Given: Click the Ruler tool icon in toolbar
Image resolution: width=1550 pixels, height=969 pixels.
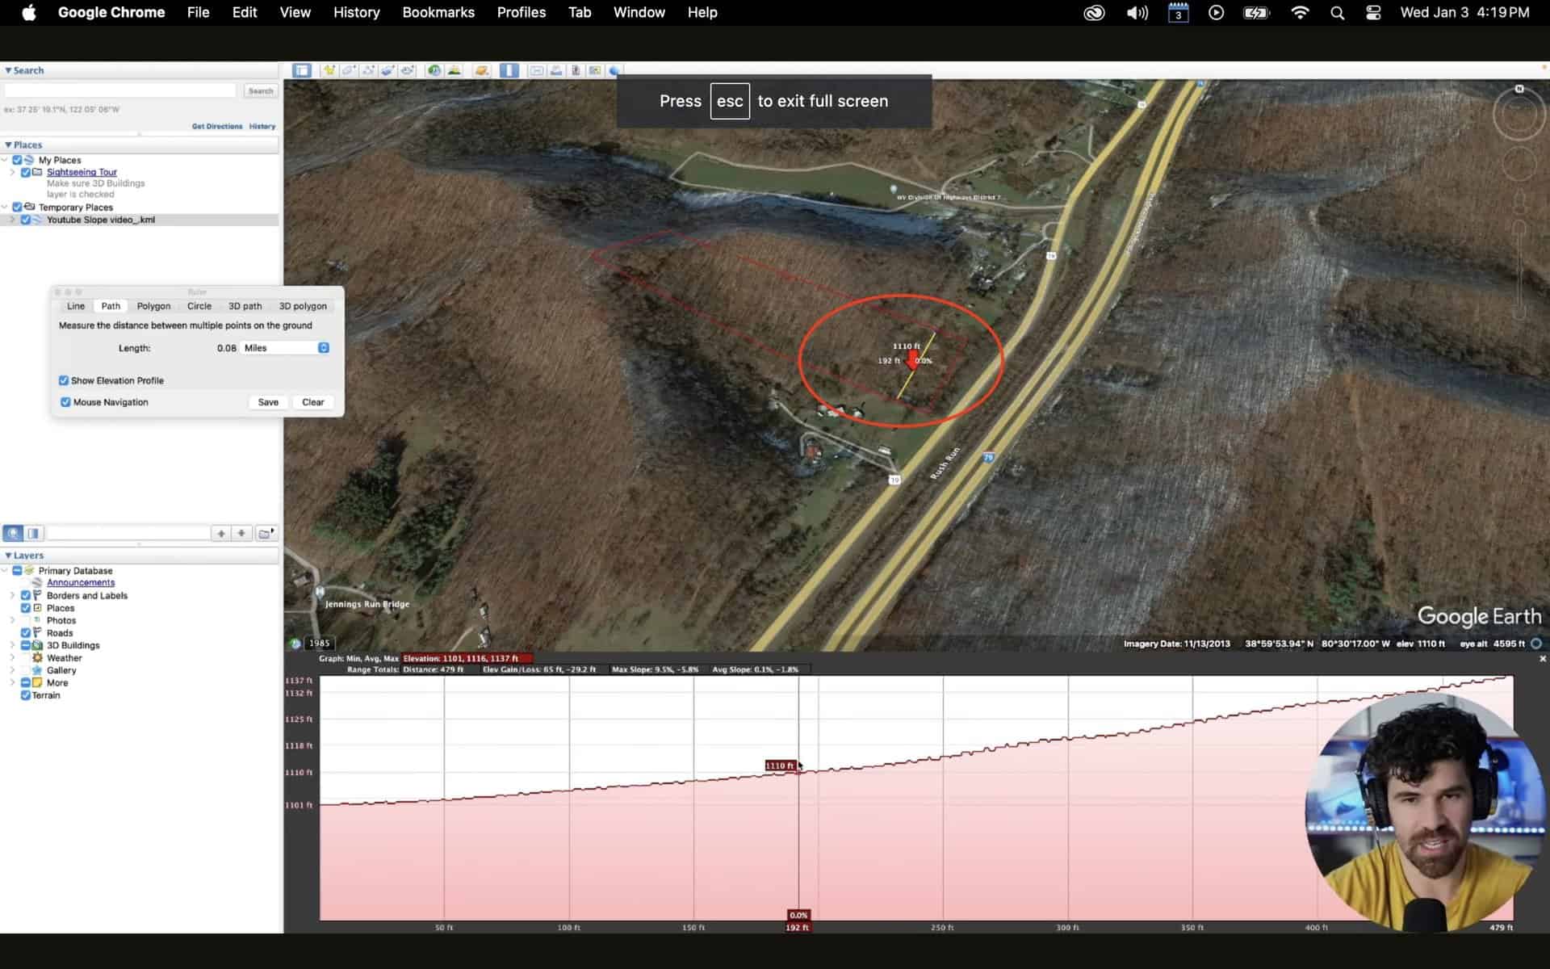Looking at the screenshot, I should click(509, 70).
